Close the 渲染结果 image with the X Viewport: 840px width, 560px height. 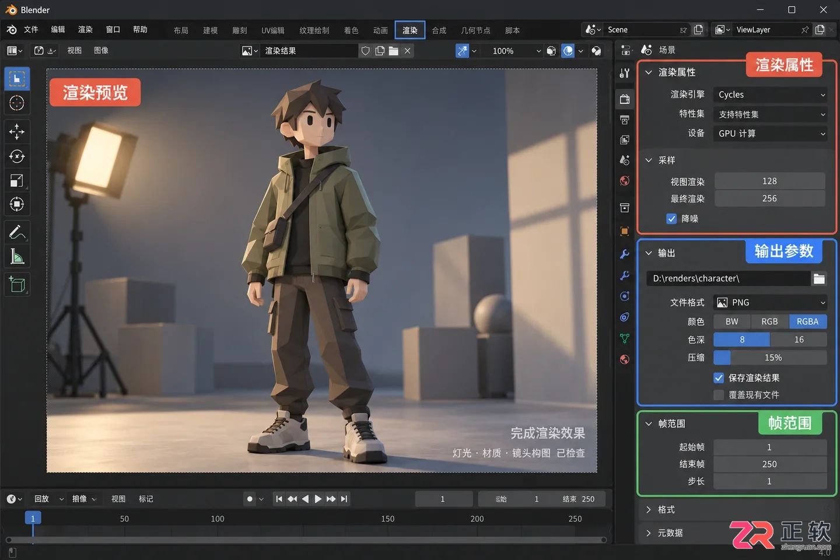coord(408,51)
